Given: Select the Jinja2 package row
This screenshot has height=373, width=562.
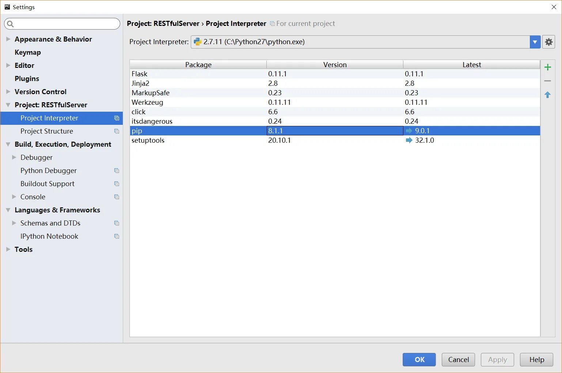Looking at the screenshot, I should [335, 83].
